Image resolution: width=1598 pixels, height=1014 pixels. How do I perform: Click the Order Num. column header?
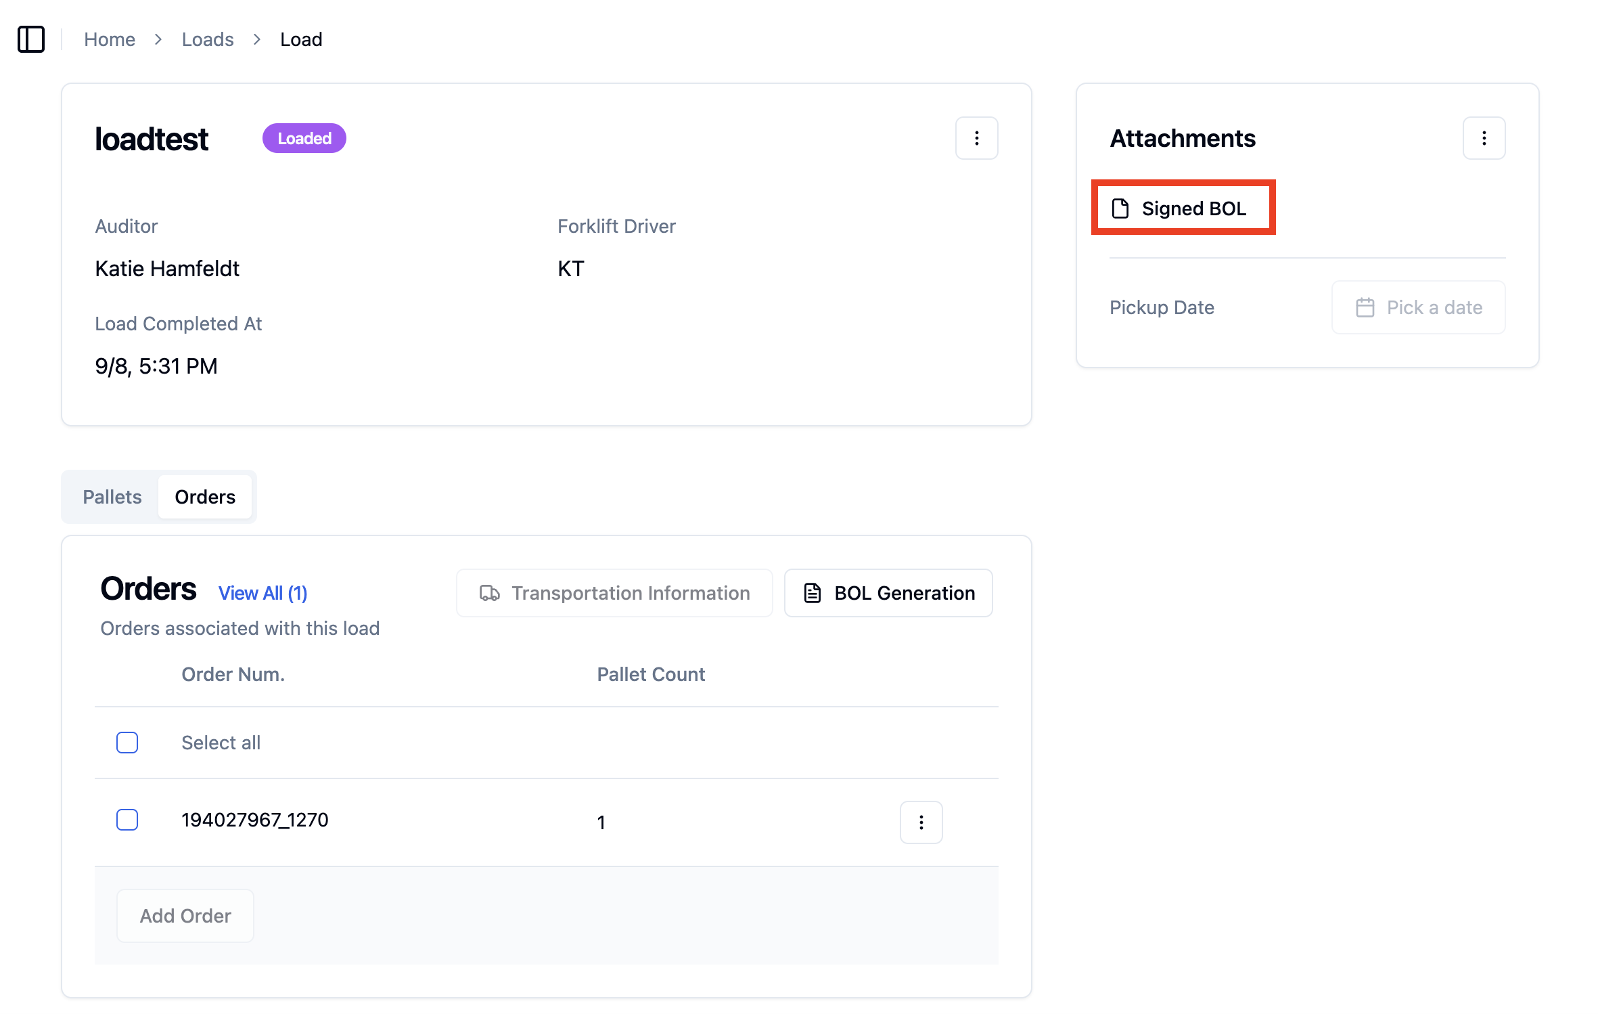(x=233, y=674)
